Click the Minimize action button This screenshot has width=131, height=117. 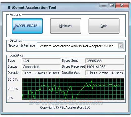pyautogui.click(x=65, y=26)
